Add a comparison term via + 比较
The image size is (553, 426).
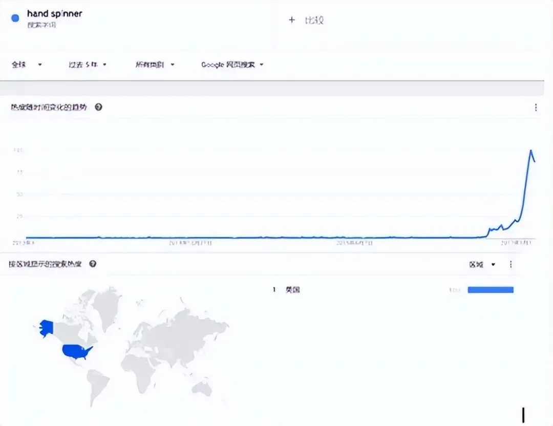tap(306, 20)
